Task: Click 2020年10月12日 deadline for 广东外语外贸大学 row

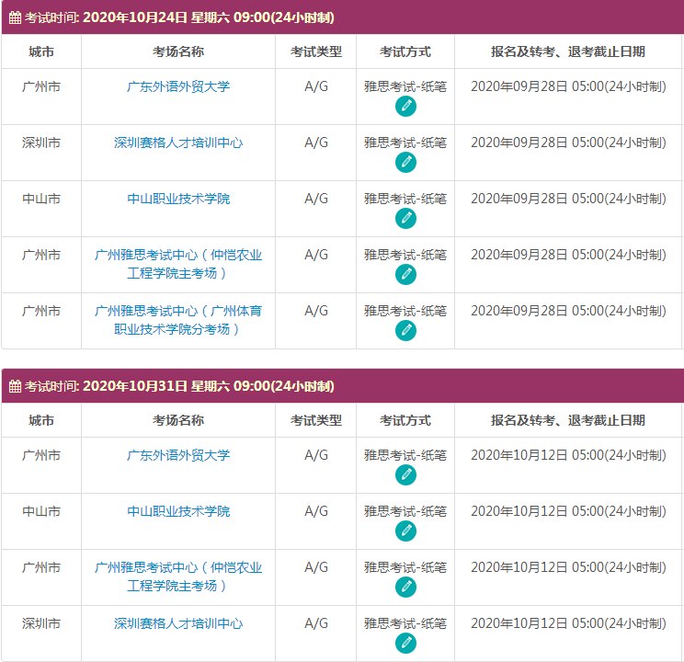Action: 568,455
